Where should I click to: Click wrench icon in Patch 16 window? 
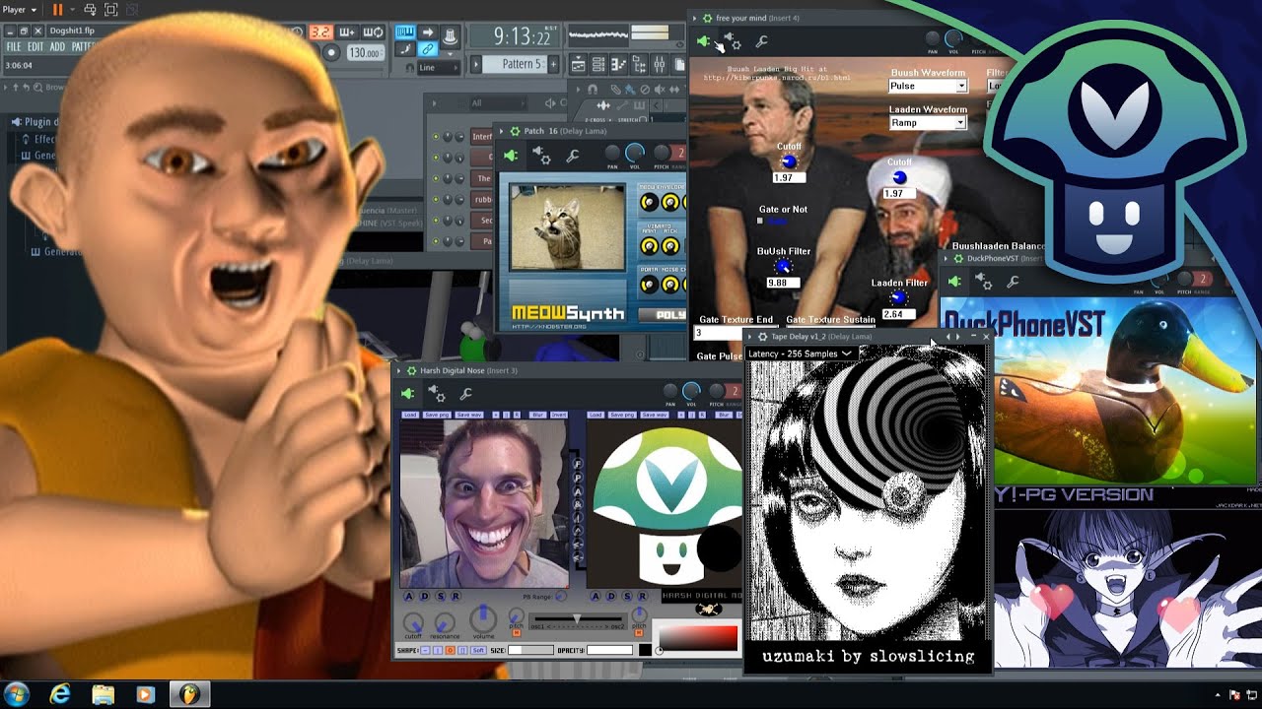click(572, 156)
